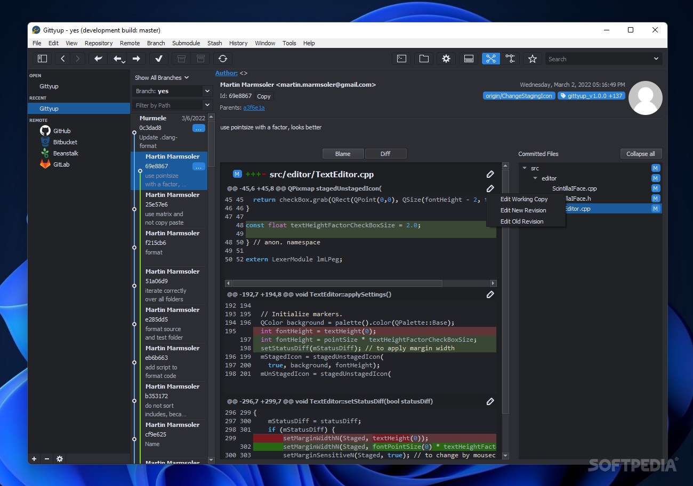Viewport: 693px width, 486px height.
Task: Open the search field dropdown arrow
Action: click(x=656, y=59)
